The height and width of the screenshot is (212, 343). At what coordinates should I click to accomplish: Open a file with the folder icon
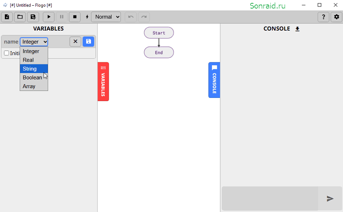click(20, 17)
